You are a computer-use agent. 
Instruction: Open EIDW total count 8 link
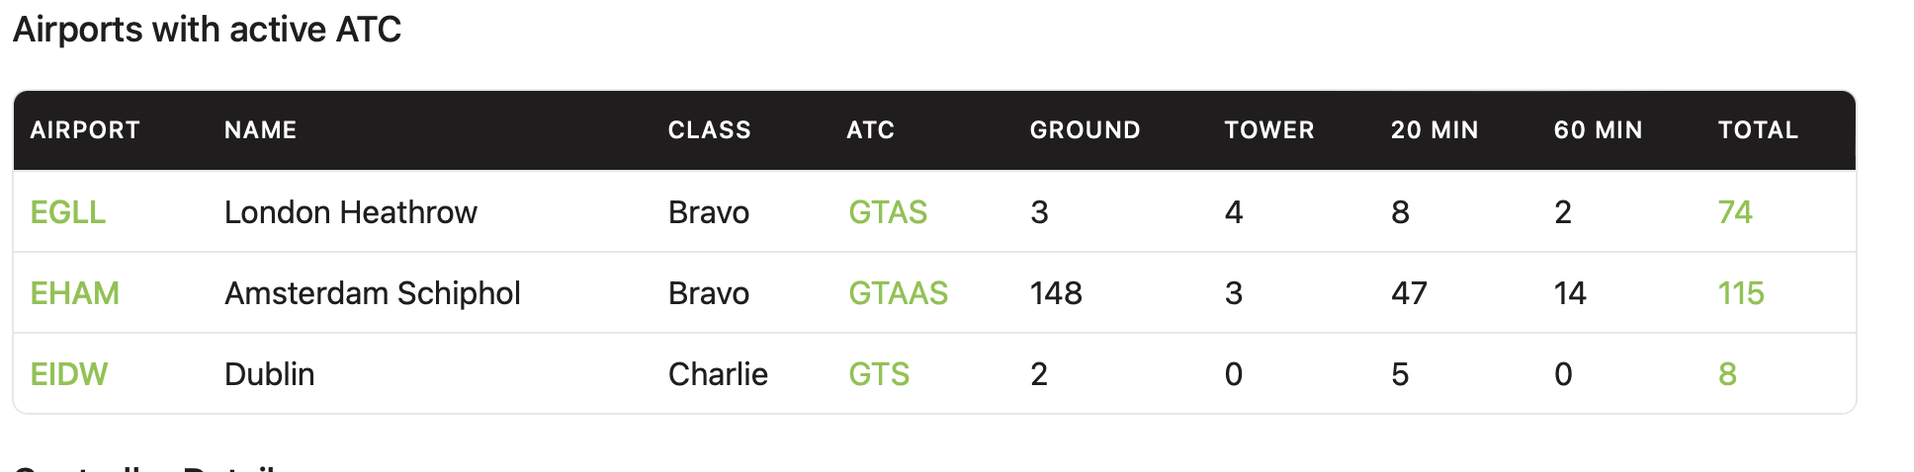point(1726,374)
